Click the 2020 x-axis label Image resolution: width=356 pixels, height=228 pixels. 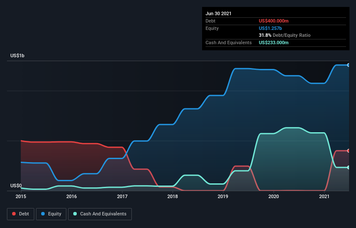[x=274, y=196]
